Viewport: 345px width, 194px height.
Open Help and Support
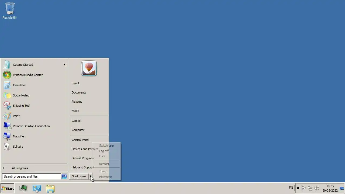tap(83, 167)
